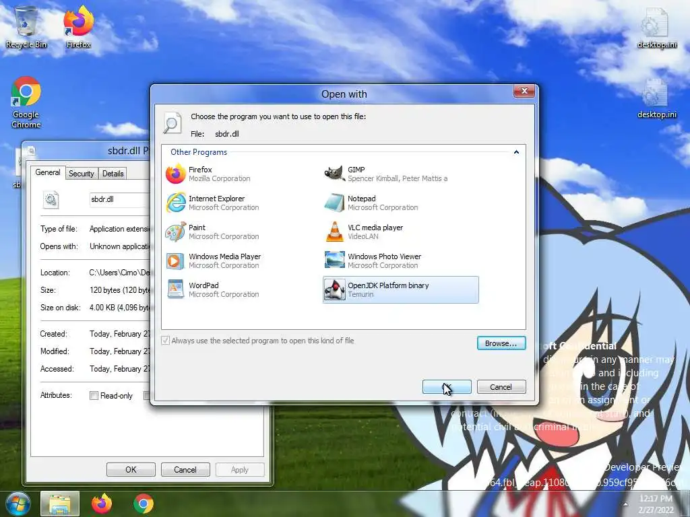Open the Windows Start button
The height and width of the screenshot is (517, 690).
(x=18, y=504)
